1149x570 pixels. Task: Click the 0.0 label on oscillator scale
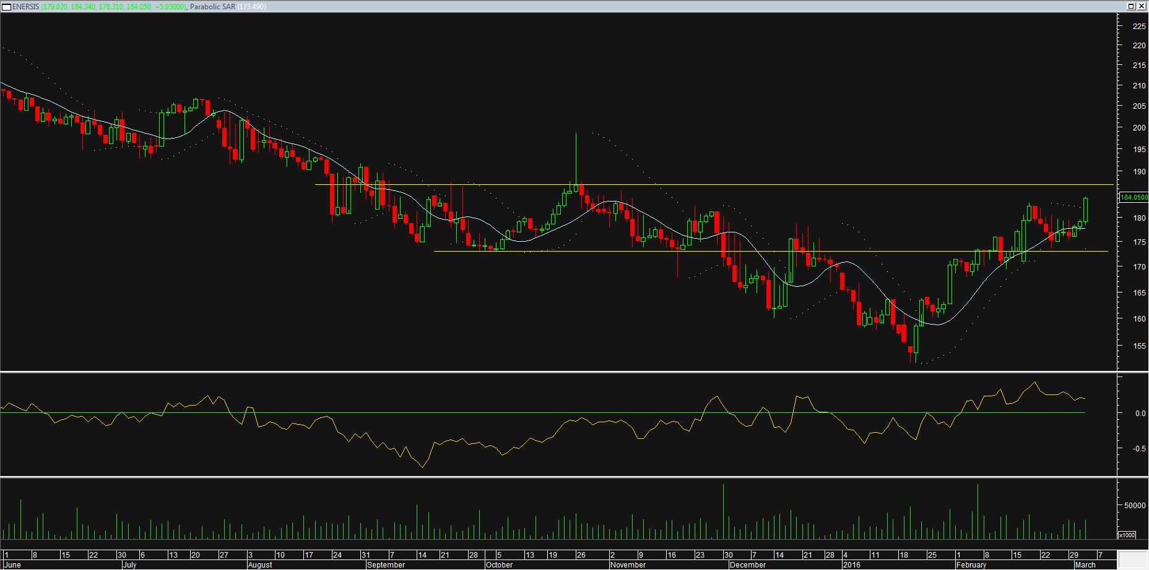pos(1140,414)
